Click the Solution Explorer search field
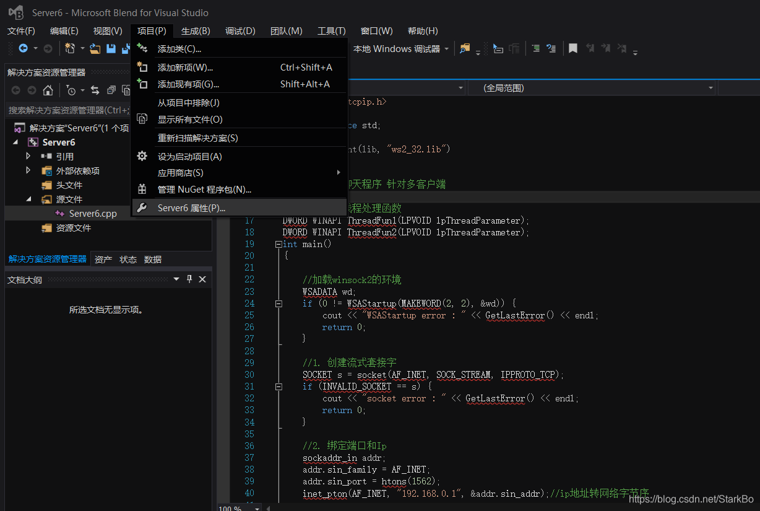The height and width of the screenshot is (511, 760). click(x=68, y=110)
